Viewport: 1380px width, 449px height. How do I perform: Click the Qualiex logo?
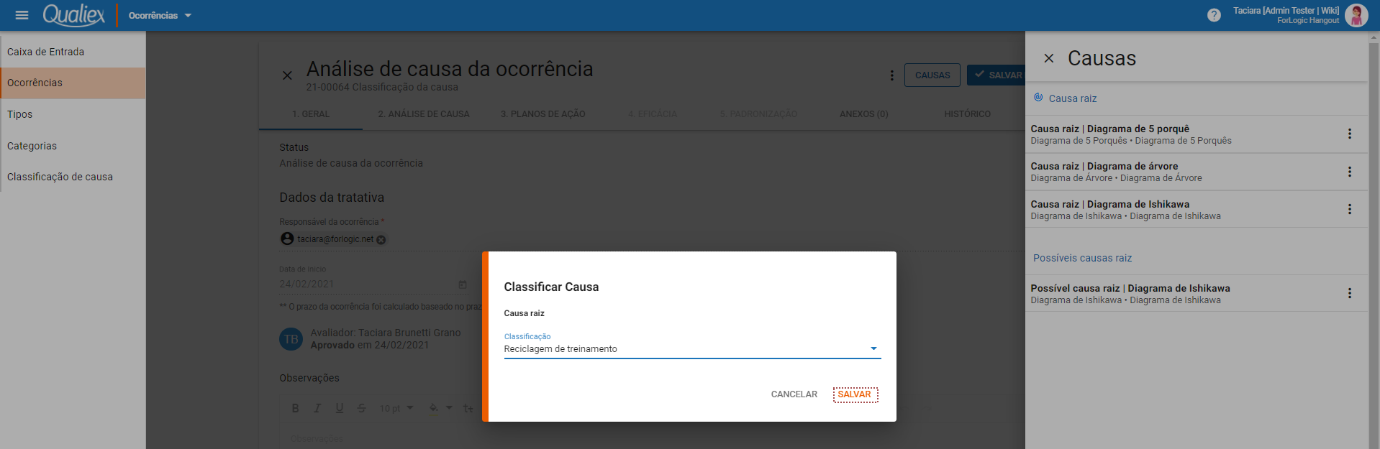[74, 14]
